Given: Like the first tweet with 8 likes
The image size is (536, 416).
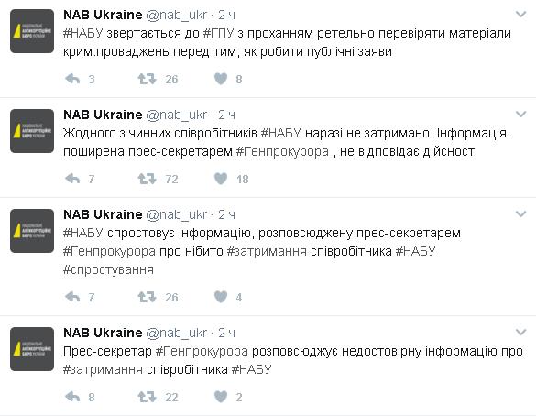Looking at the screenshot, I should tap(221, 79).
